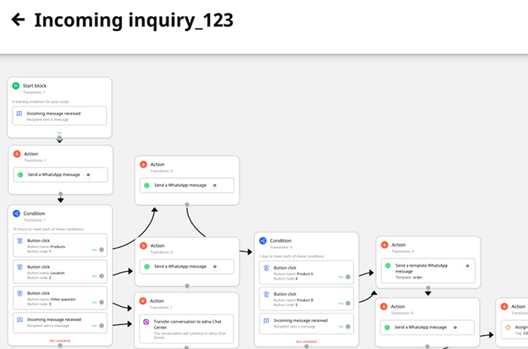
Task: Click 'Button name: Products' text
Action: click(46, 247)
